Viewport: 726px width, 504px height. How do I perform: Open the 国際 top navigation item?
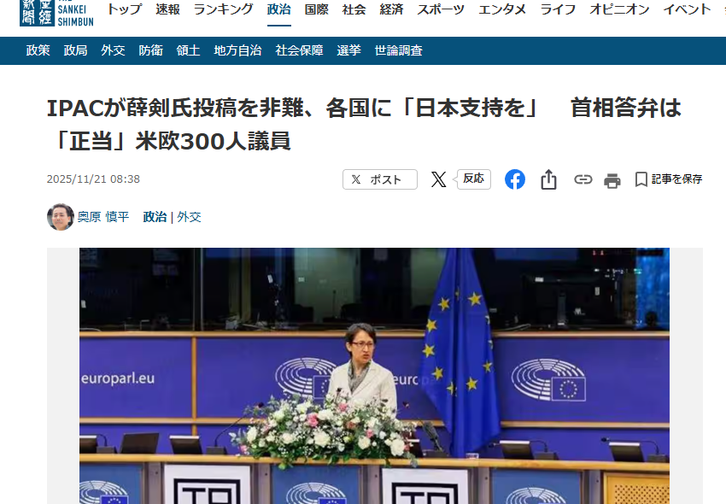point(317,9)
